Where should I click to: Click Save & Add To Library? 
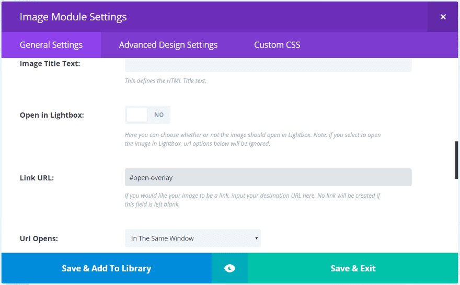click(x=107, y=268)
